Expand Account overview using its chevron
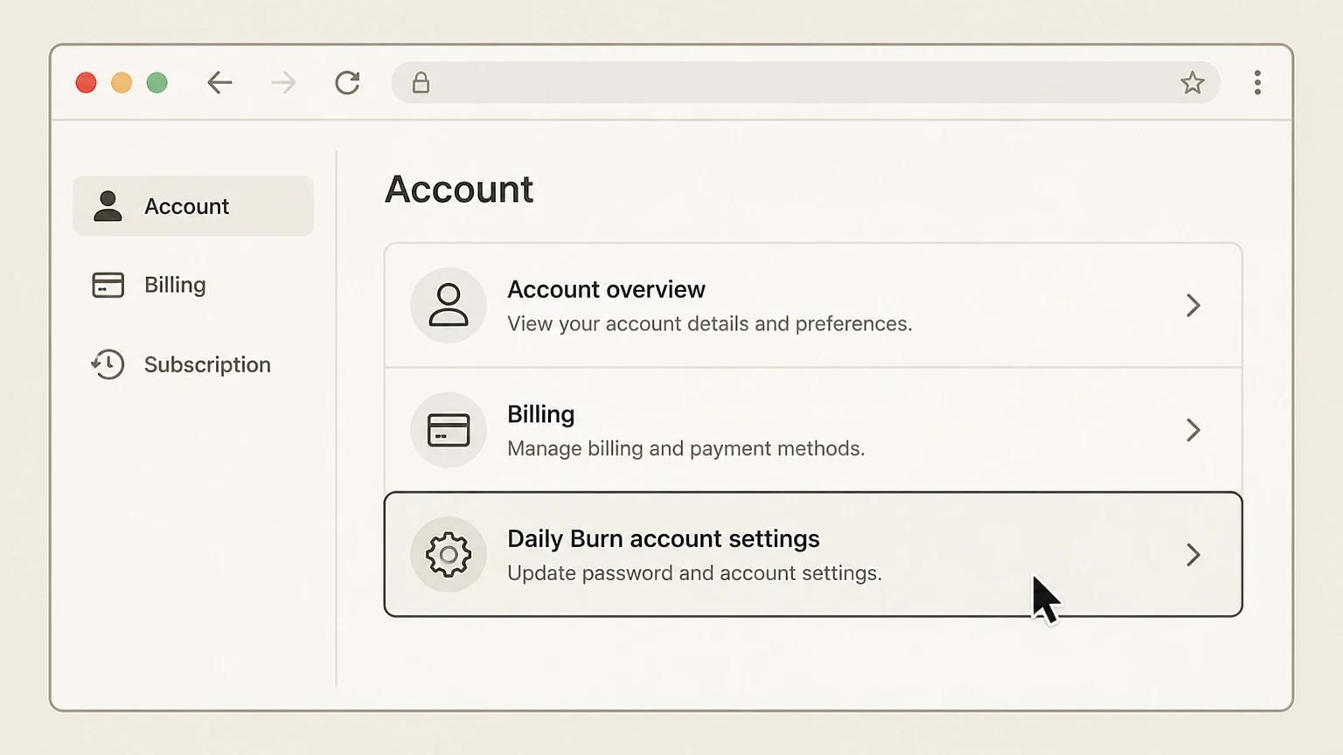The image size is (1343, 755). 1193,305
